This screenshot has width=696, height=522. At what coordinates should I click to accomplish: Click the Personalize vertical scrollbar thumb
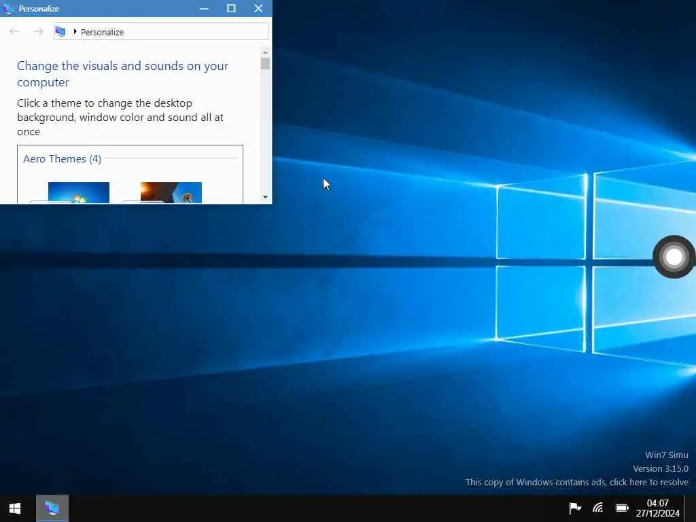point(266,63)
